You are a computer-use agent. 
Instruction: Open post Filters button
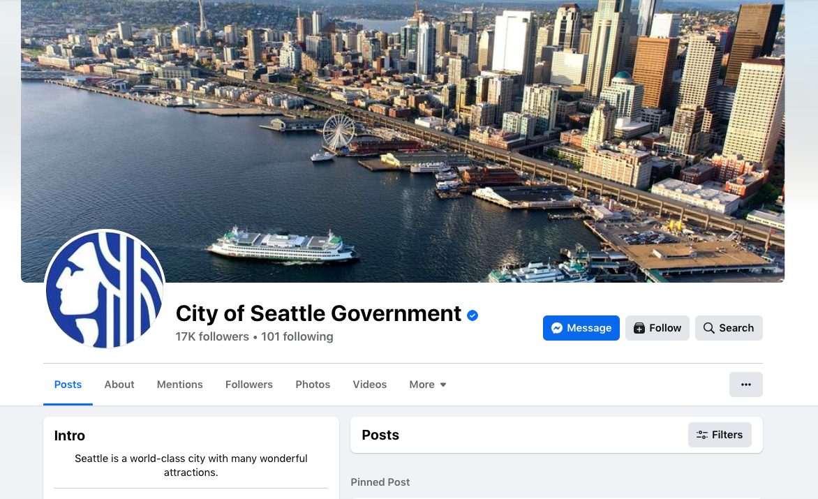[x=720, y=435]
